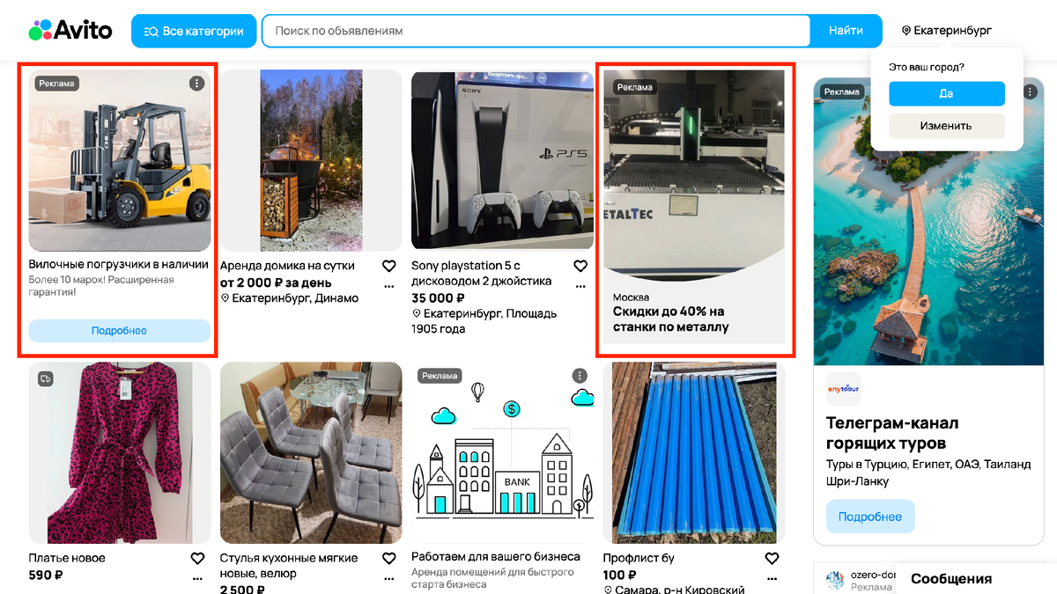Open the Sony playstation 5 listing title
This screenshot has height=594, width=1057.
[482, 273]
